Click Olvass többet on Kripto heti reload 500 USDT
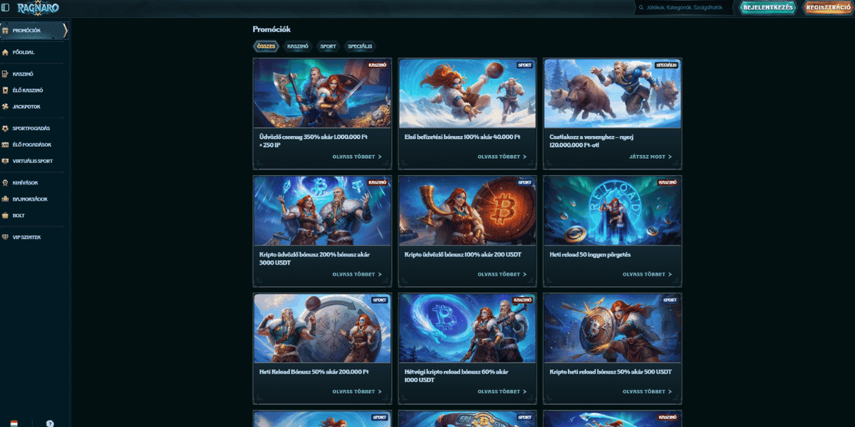Screen dimensions: 855x427 647,391
